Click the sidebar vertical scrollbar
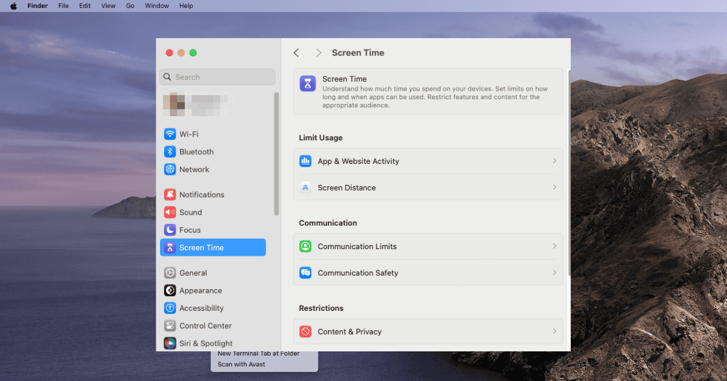This screenshot has width=727, height=381. point(276,154)
